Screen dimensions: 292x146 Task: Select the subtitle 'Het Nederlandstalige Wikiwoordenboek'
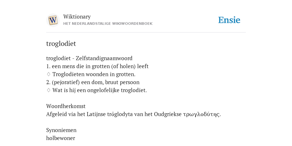tap(108, 24)
